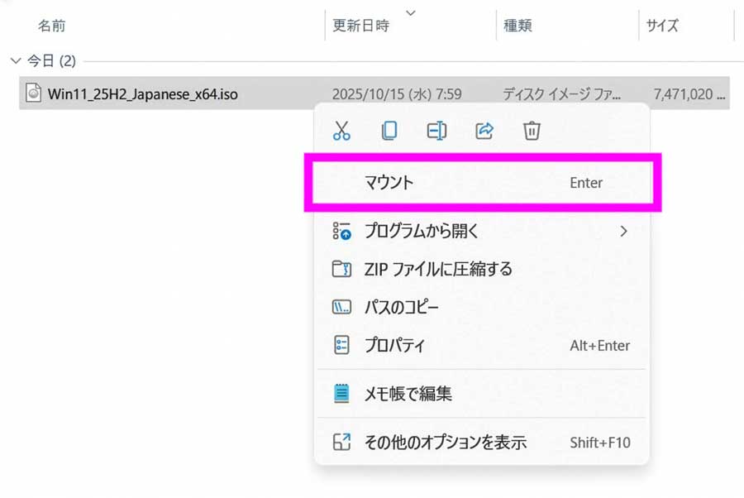Sort by サイズ column header

coord(662,26)
